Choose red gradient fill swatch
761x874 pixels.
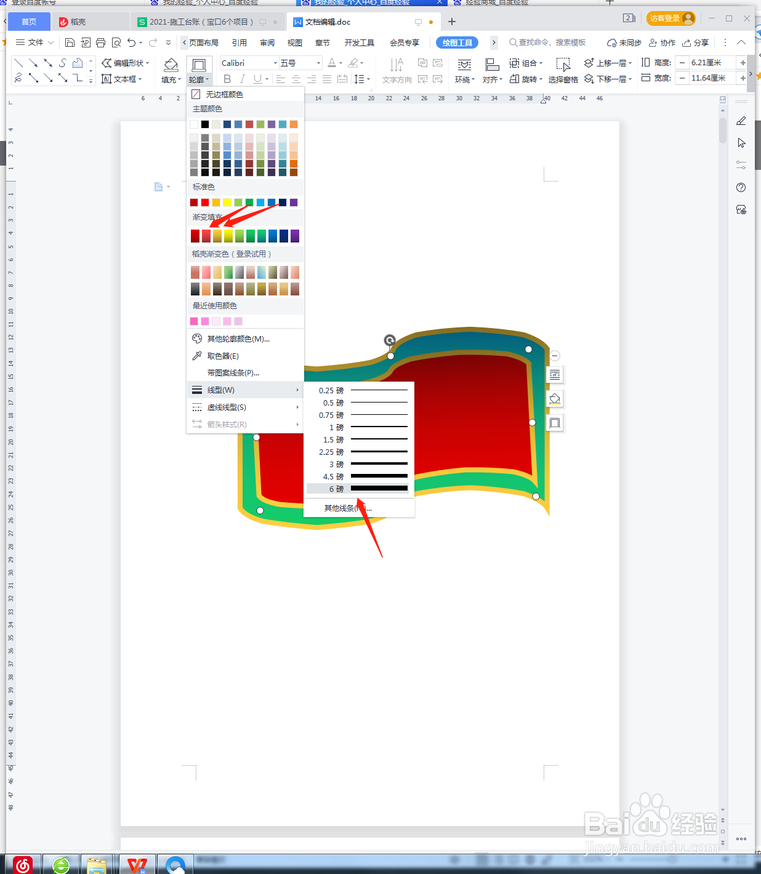[x=195, y=236]
